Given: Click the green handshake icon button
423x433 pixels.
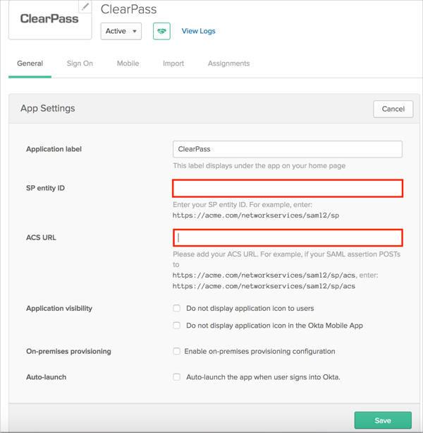Looking at the screenshot, I should [x=161, y=31].
